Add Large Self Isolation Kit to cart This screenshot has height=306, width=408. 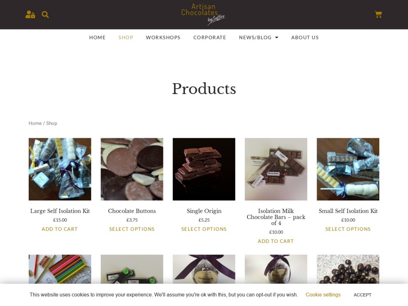pyautogui.click(x=60, y=229)
